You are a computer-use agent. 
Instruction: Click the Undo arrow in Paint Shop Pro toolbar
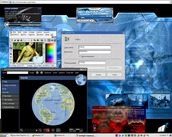point(25,40)
